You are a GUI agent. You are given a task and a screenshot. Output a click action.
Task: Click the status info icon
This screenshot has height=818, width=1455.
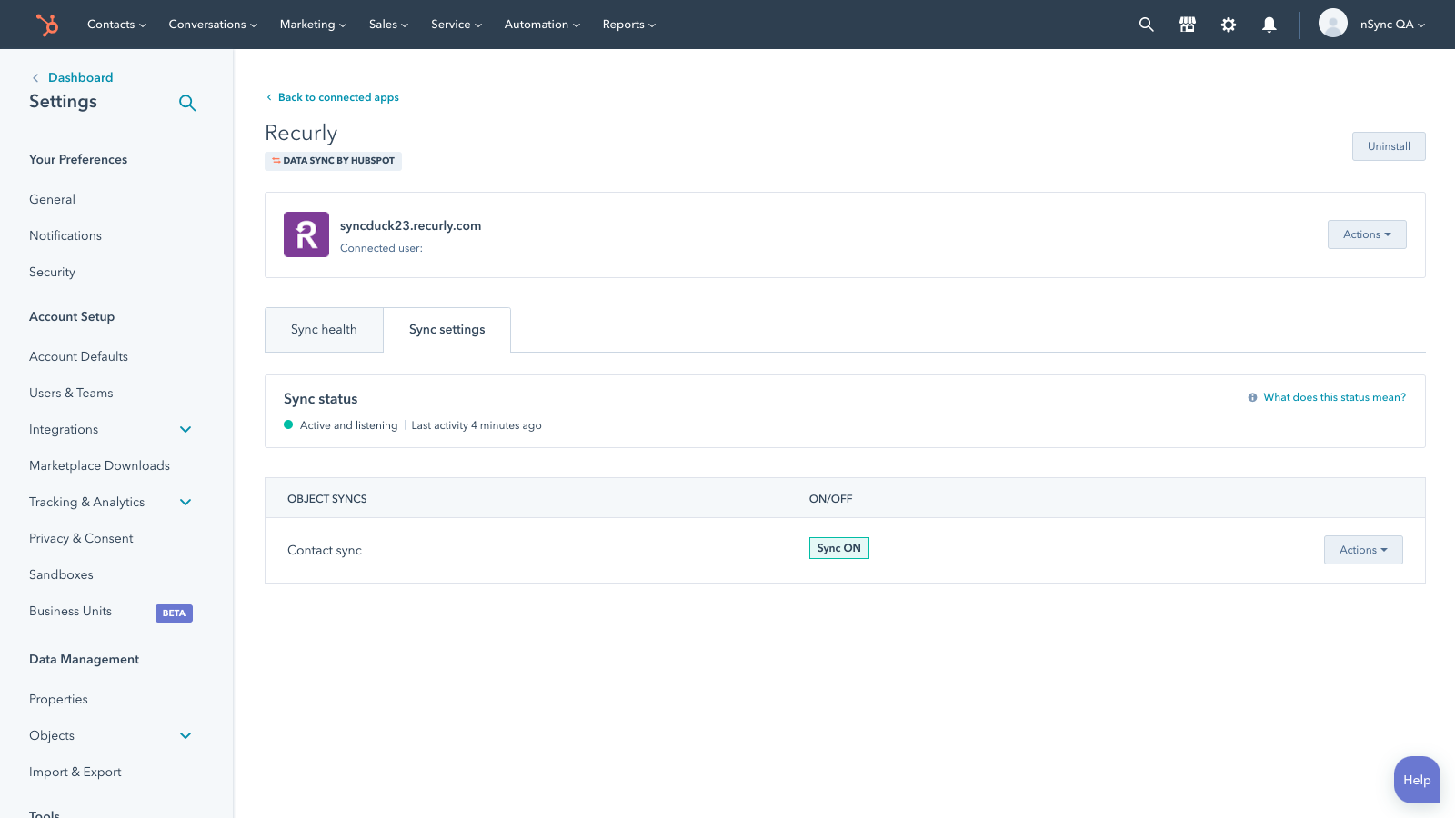point(1252,397)
